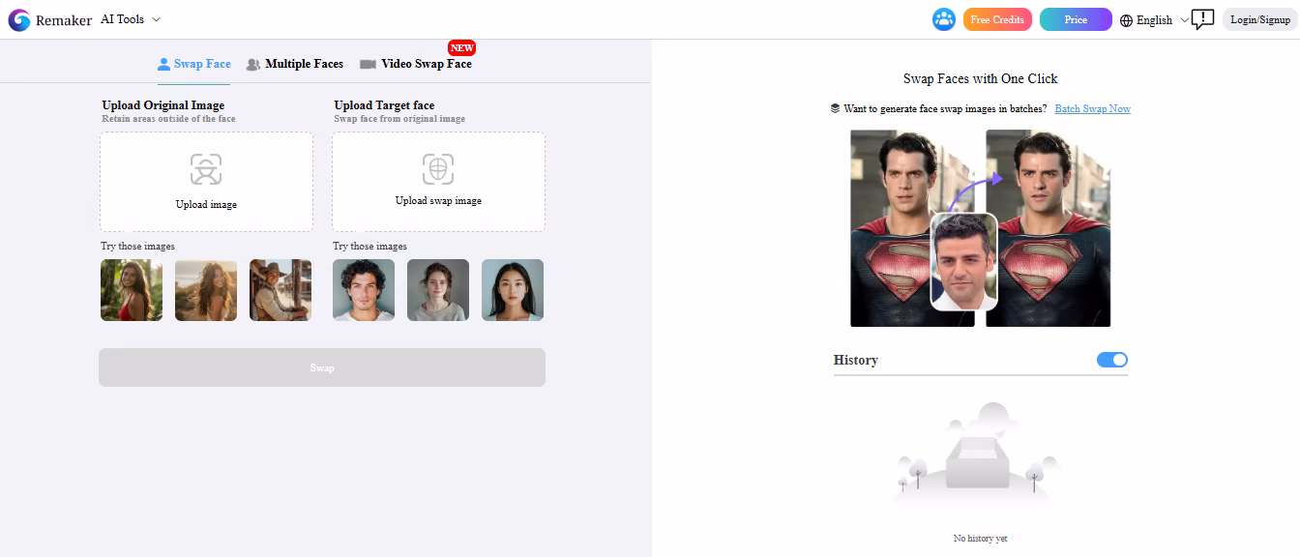
Task: Choose sample target: curly-haired man
Action: 364,290
